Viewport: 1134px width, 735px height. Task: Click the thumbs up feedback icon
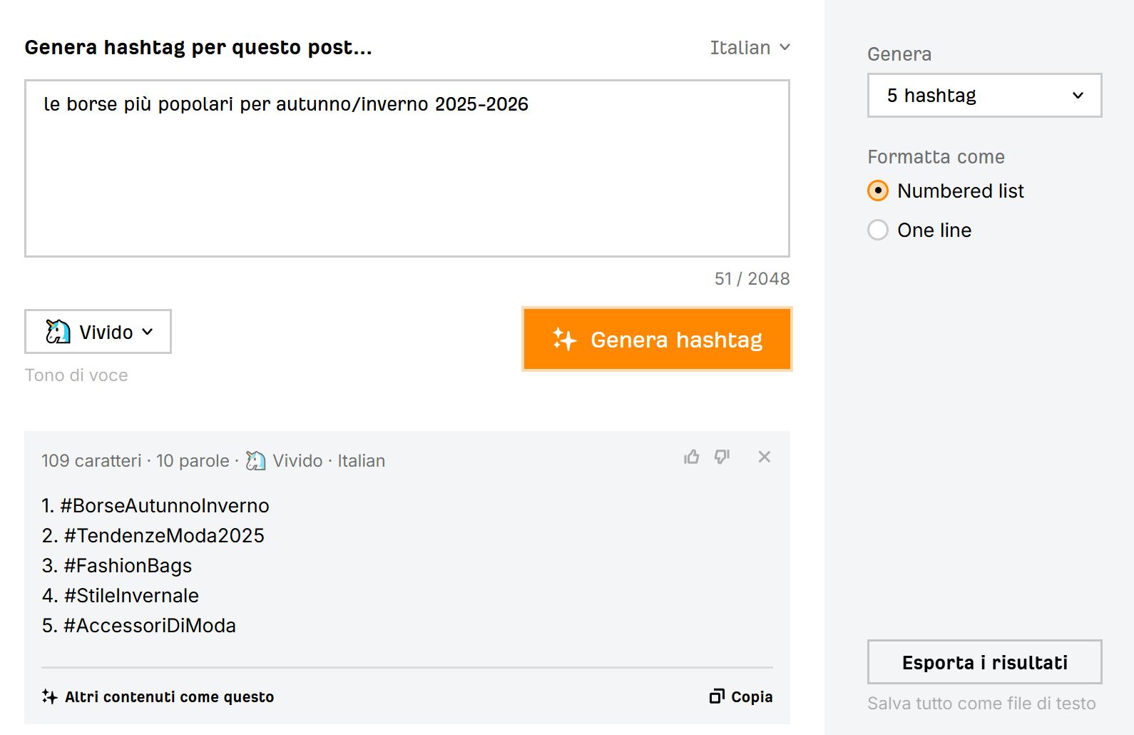(691, 457)
